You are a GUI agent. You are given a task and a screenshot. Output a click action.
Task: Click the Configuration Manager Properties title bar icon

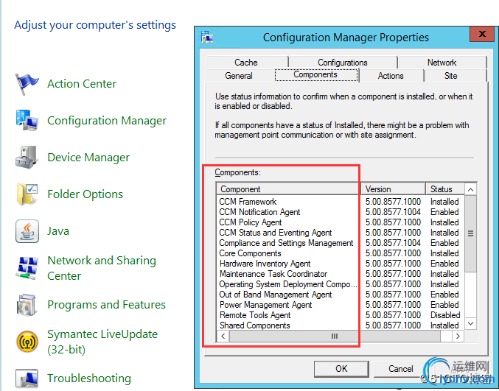click(x=207, y=38)
